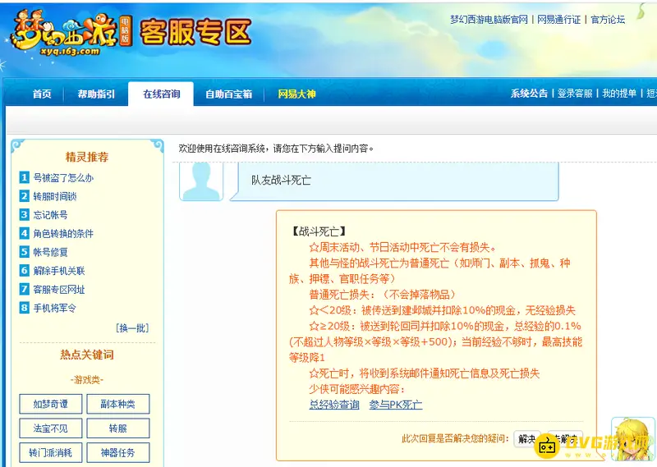The width and height of the screenshot is (657, 467).
Task: Click the 如梦奇谭 keyword button
Action: (x=51, y=404)
